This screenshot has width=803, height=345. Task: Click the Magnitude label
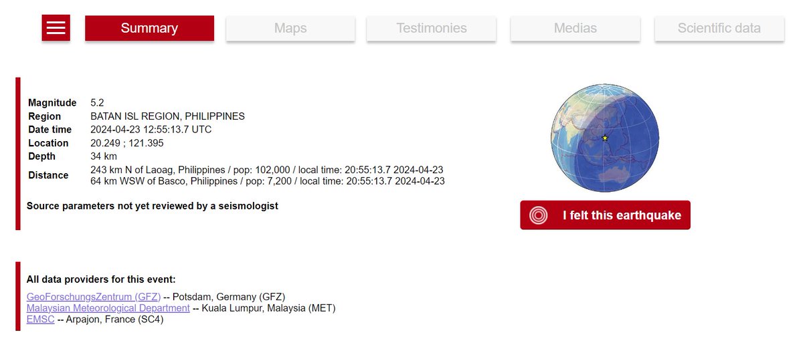pyautogui.click(x=52, y=103)
